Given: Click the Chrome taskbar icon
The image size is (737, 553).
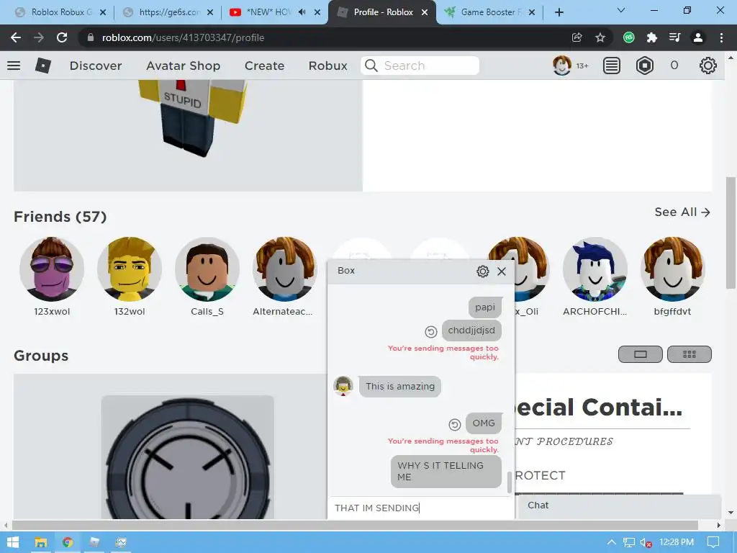Looking at the screenshot, I should [x=67, y=542].
